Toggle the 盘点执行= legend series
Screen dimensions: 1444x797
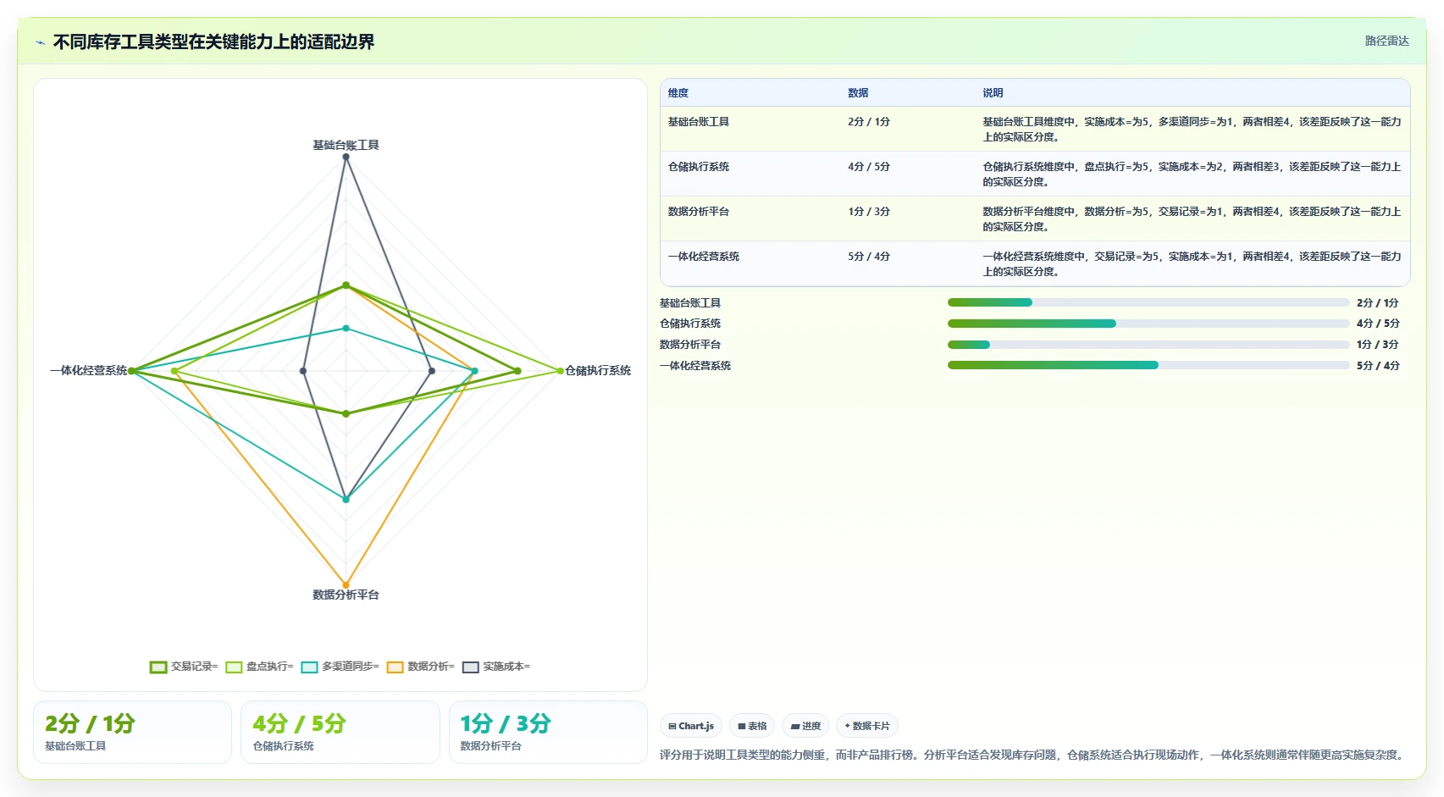[259, 667]
